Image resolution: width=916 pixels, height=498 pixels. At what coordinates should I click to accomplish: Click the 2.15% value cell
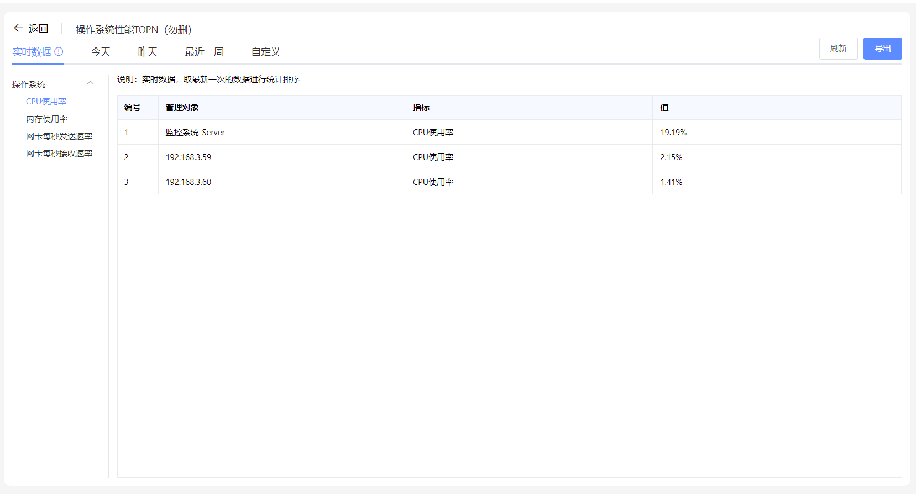tap(777, 157)
